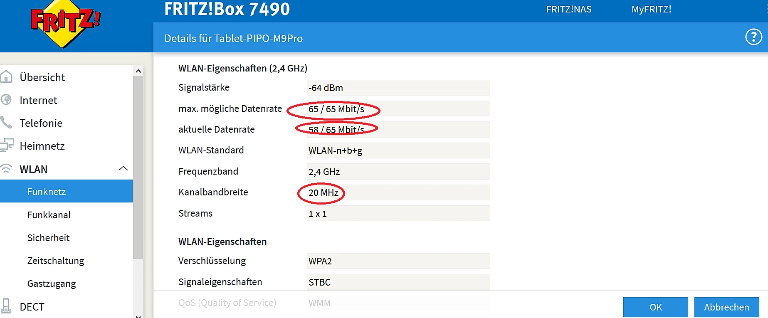
Task: Open the Internet menu
Action: tap(38, 100)
